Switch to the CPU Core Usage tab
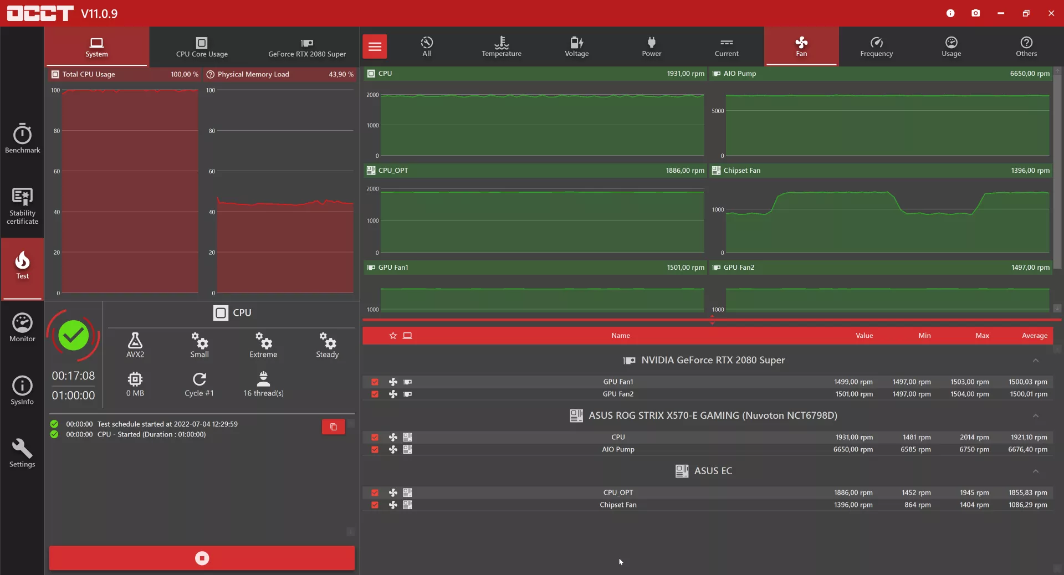1064x575 pixels. coord(202,47)
